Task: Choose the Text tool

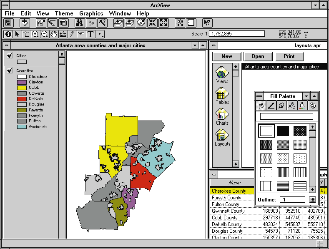Action: coord(90,34)
